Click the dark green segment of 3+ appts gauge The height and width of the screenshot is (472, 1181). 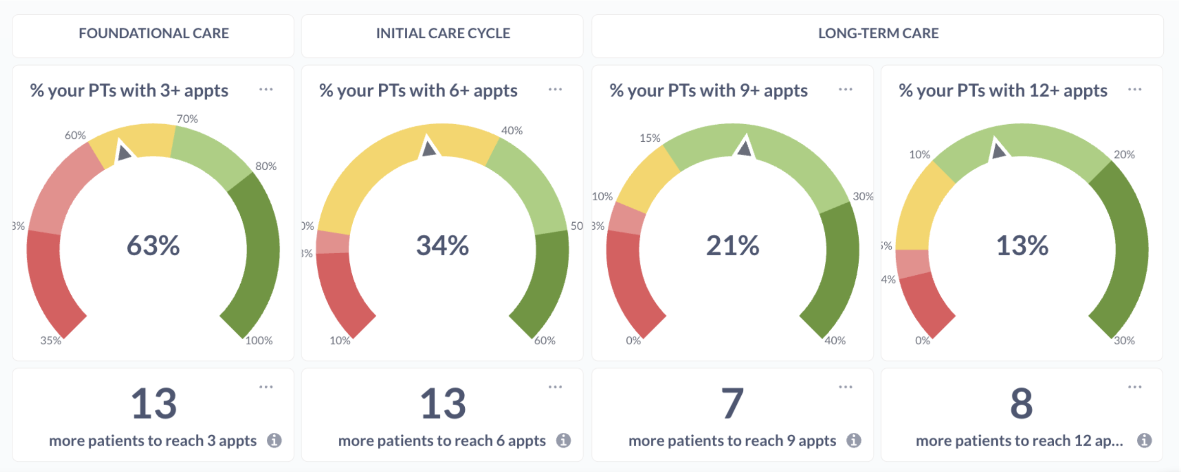(258, 255)
